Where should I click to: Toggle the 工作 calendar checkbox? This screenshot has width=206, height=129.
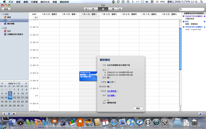pos(5,20)
